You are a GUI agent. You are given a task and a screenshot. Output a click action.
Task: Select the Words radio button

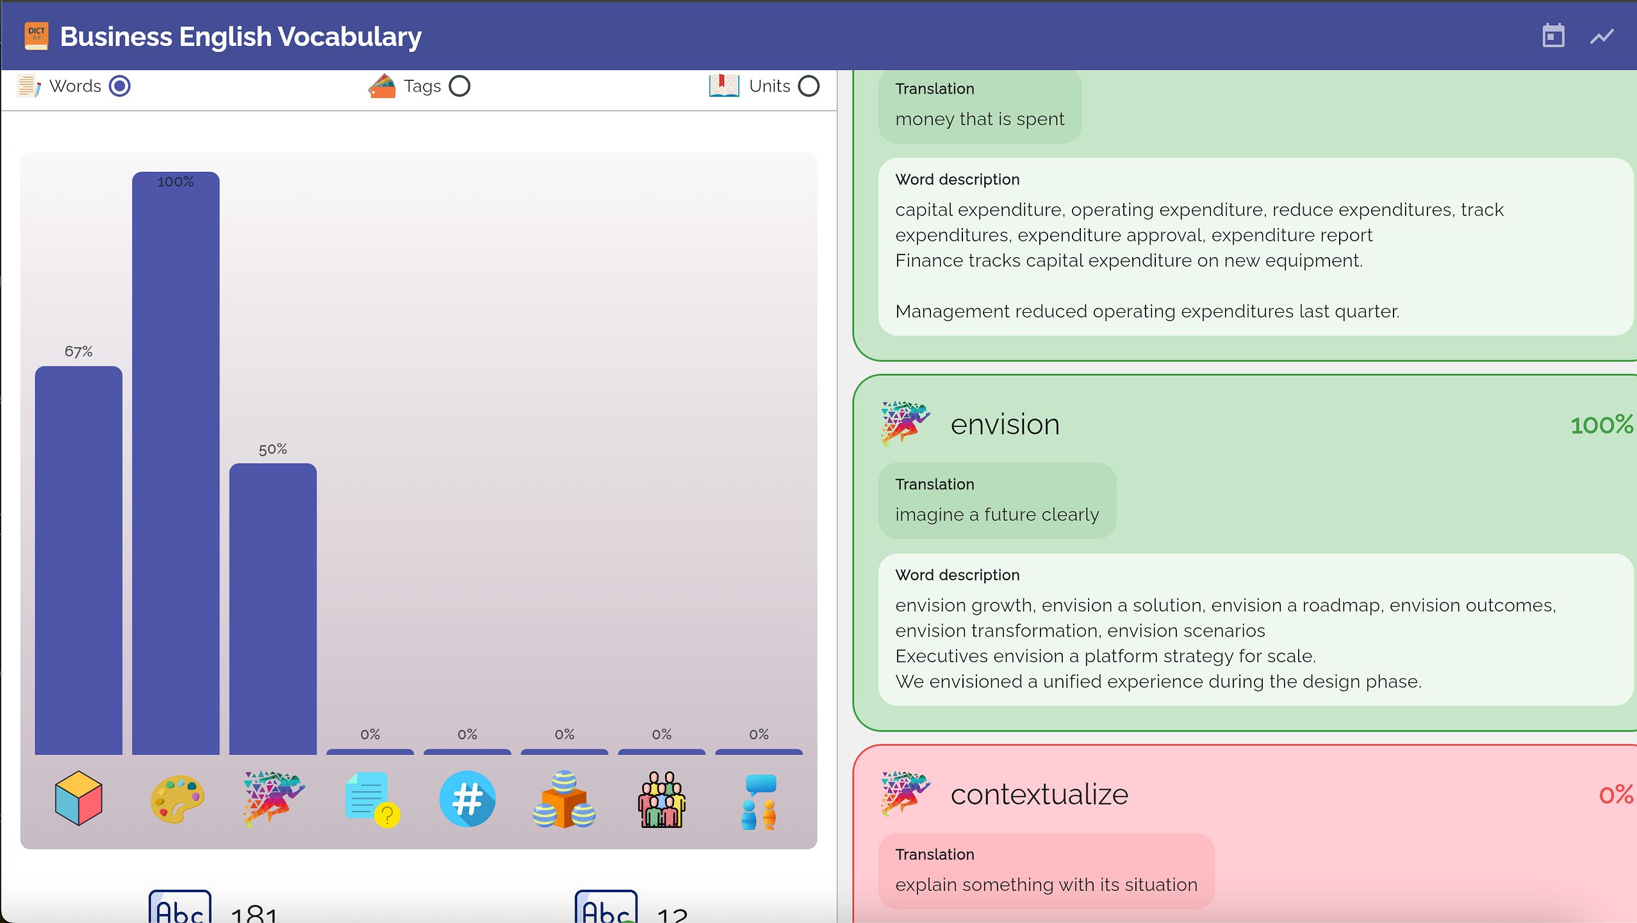[x=120, y=86]
